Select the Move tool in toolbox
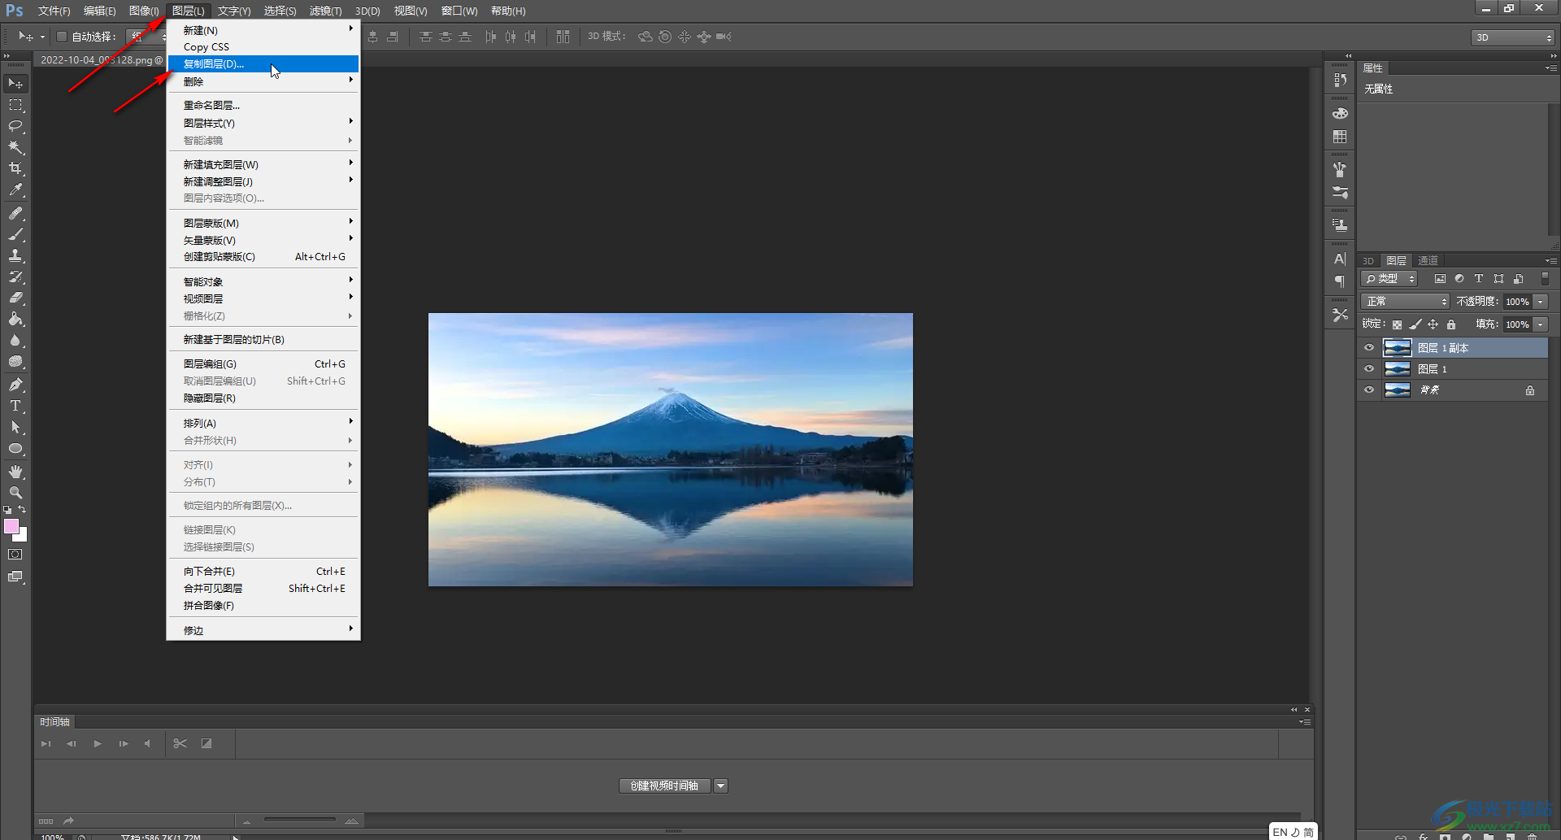The image size is (1561, 840). [15, 84]
